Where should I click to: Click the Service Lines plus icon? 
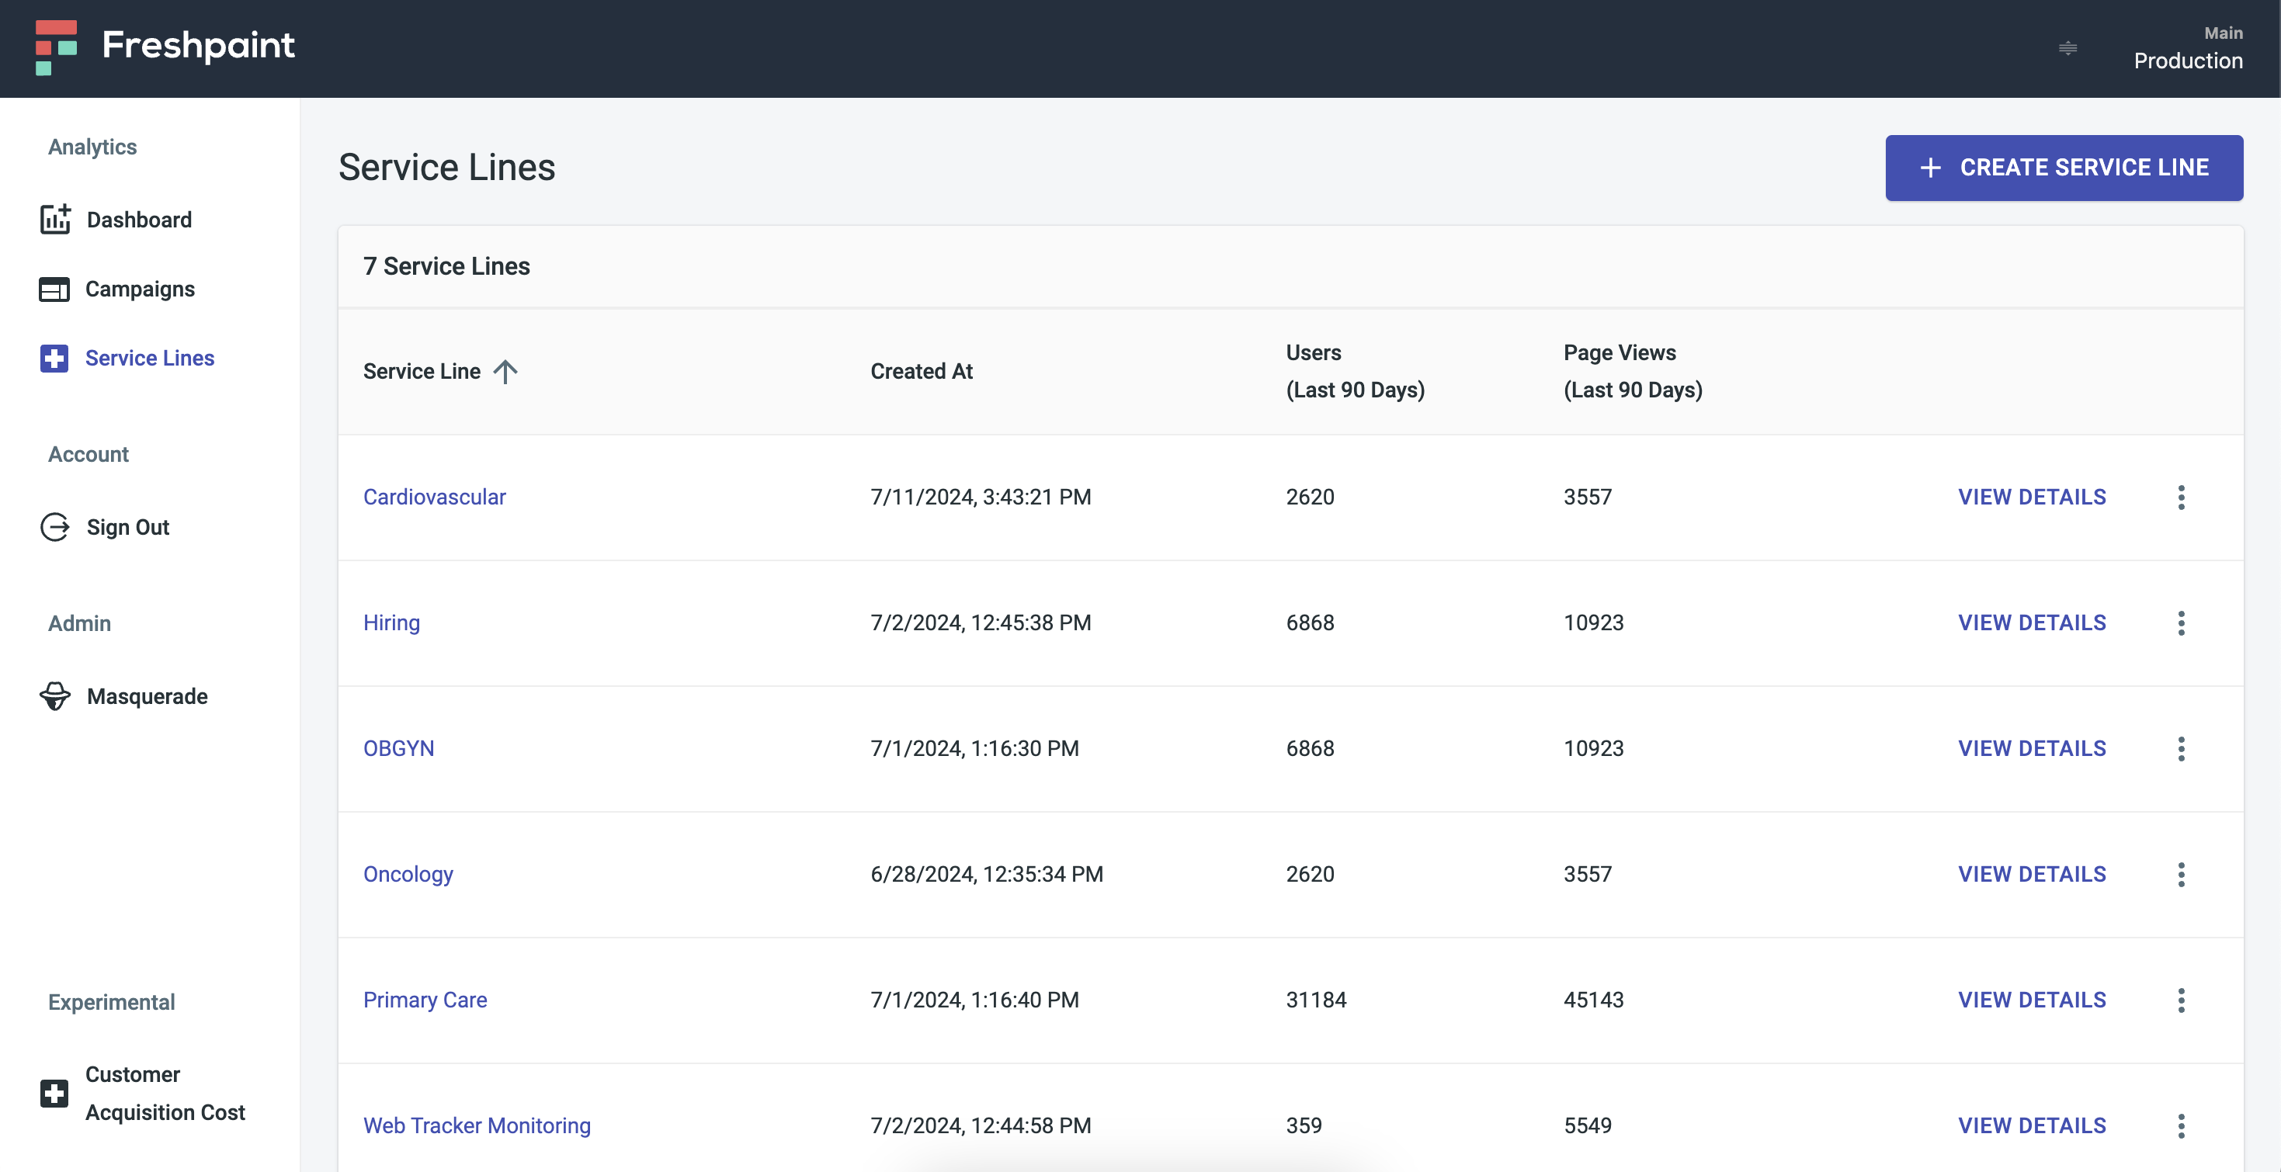pyautogui.click(x=54, y=359)
